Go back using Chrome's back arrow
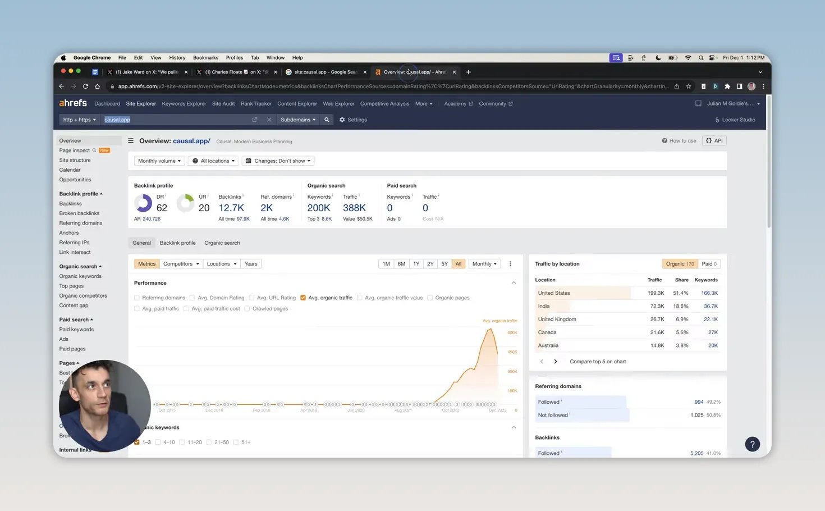 coord(62,86)
